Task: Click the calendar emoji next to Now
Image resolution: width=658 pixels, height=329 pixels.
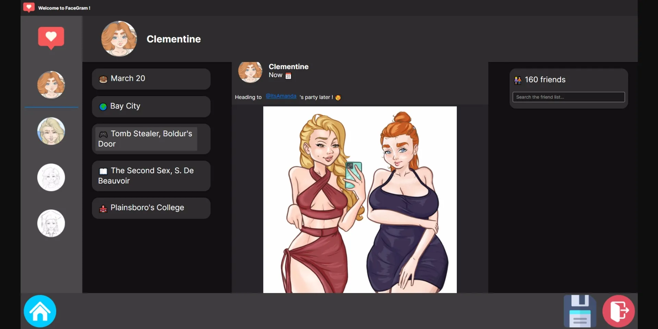Action: click(289, 76)
